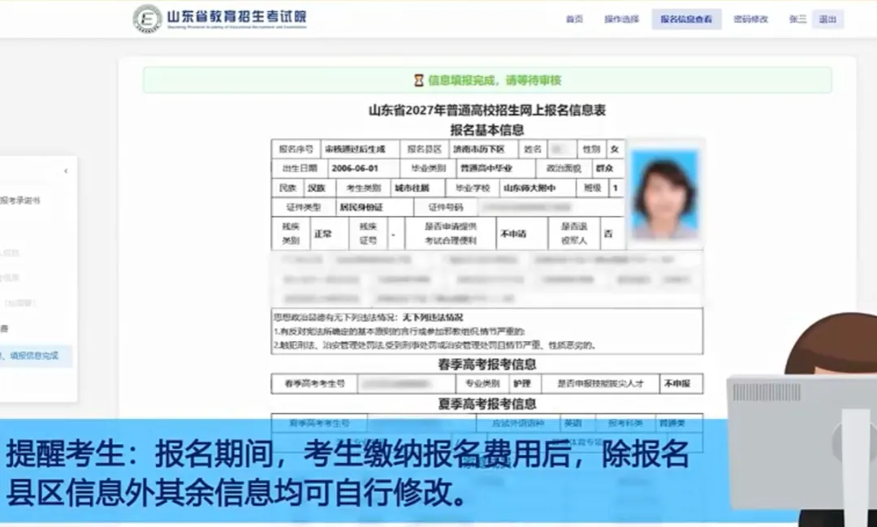Open the 密码修改 nav item
The image size is (877, 527).
[x=750, y=19]
